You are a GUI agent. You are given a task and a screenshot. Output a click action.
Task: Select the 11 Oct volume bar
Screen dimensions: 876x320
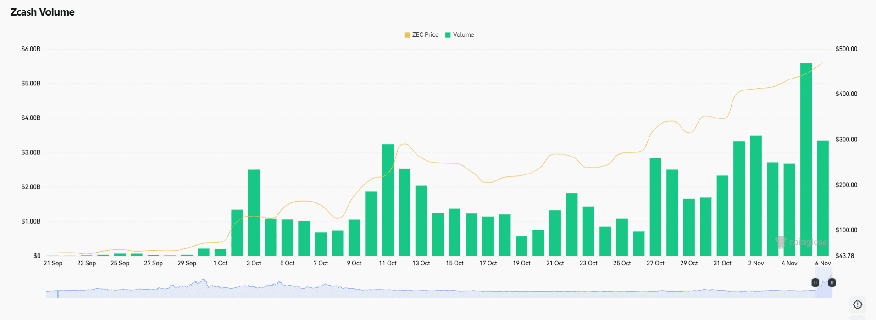pyautogui.click(x=388, y=200)
